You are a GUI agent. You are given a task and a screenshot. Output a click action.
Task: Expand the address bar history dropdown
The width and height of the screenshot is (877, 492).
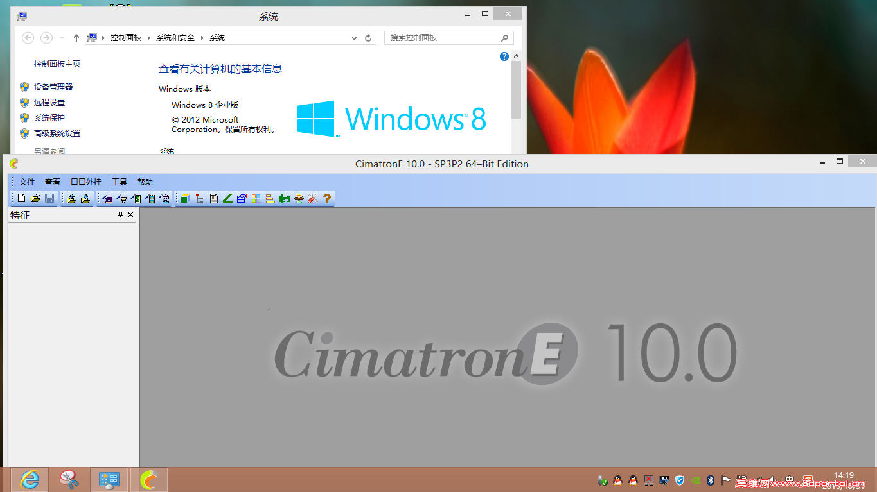(x=354, y=38)
